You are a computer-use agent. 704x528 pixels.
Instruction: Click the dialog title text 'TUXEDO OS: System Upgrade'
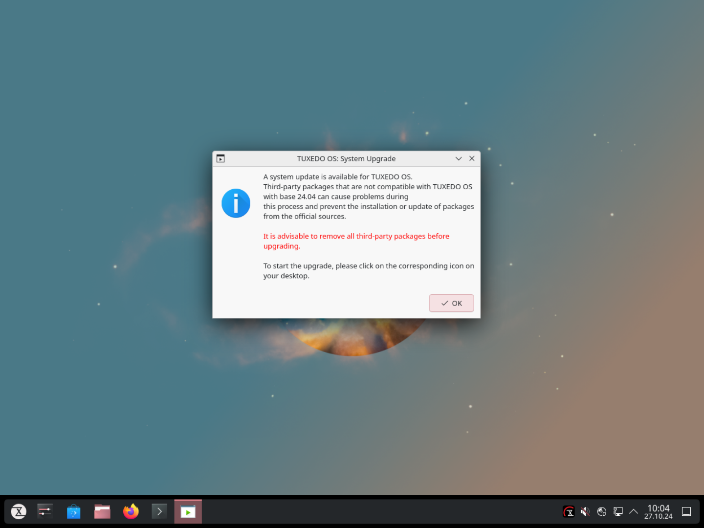346,158
